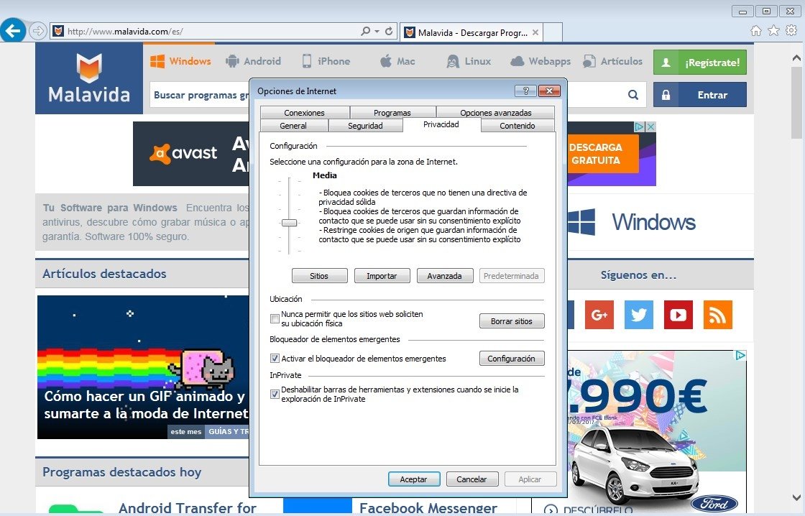This screenshot has width=805, height=516.
Task: Click the privacy level slider handle
Action: [x=289, y=223]
